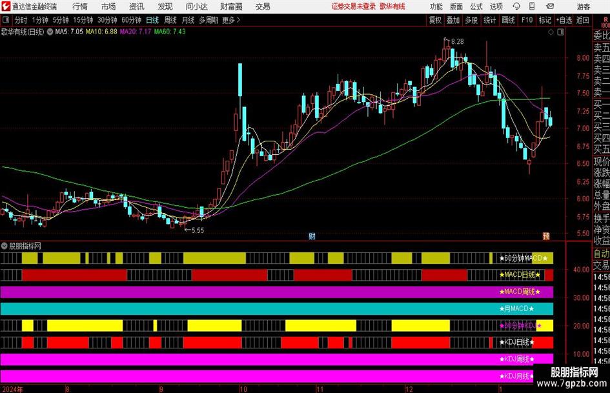Click the 返回 back button
This screenshot has height=393, width=610.
click(582, 20)
